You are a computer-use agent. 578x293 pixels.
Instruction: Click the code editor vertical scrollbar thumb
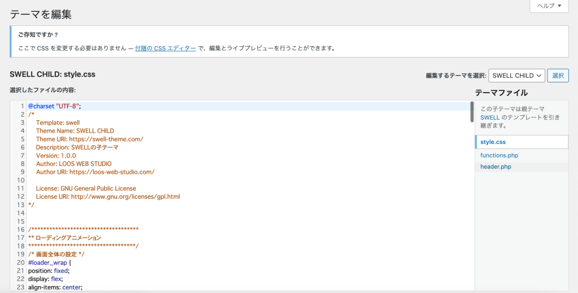click(472, 112)
